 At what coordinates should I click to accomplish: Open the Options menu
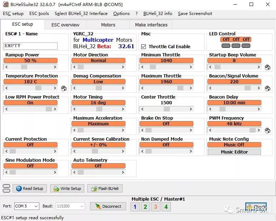click(122, 14)
